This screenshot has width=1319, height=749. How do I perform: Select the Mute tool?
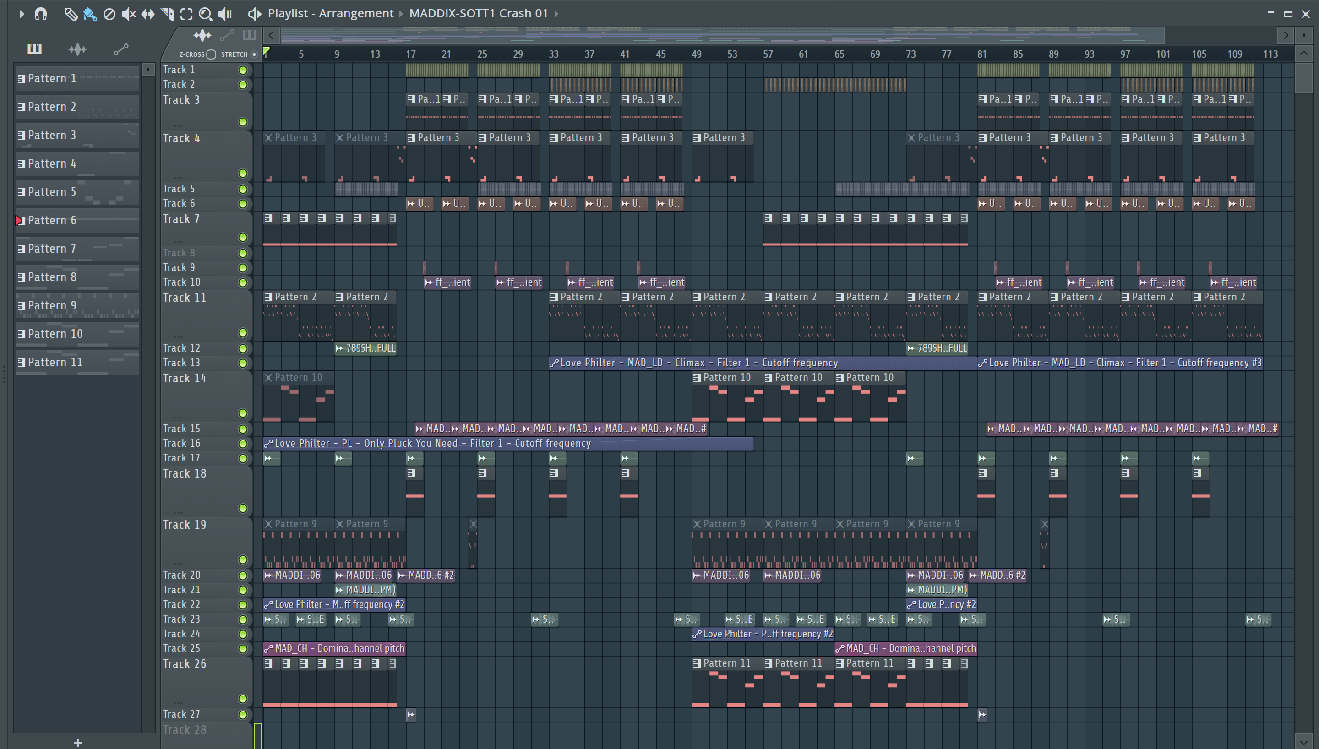129,14
